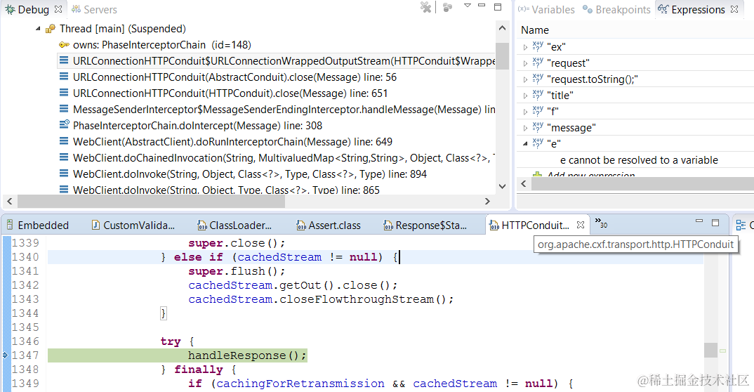
Task: Click the outline view icon right of editor
Action: tap(741, 225)
